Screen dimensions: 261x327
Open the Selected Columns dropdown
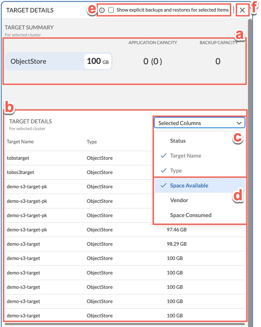click(x=199, y=123)
